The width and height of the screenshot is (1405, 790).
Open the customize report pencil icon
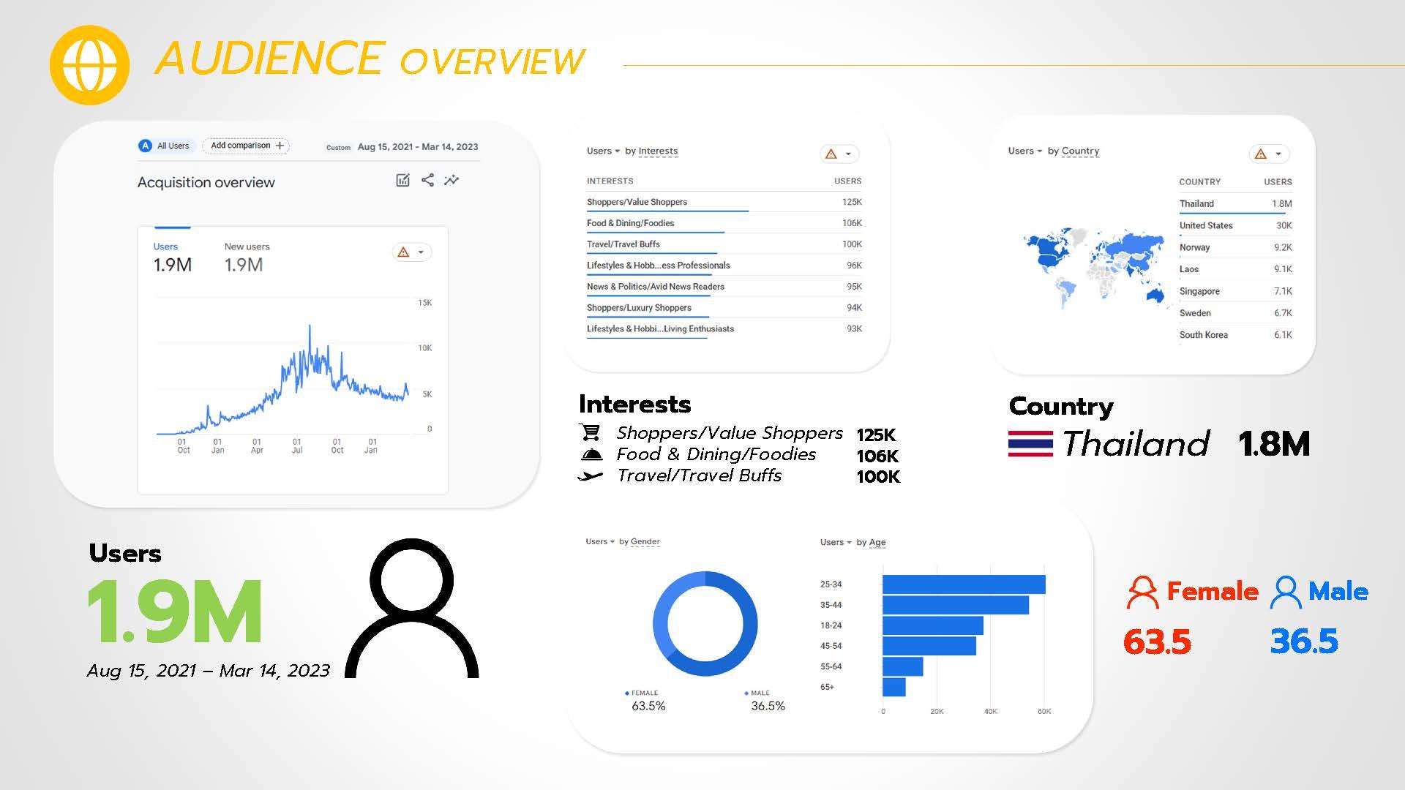[402, 180]
